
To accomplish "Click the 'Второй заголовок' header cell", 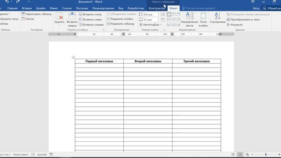I will 148,61.
